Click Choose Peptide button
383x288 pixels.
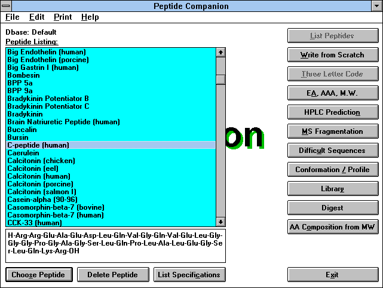tap(39, 275)
